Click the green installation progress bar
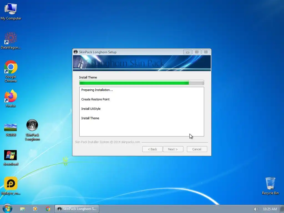Image resolution: width=284 pixels, height=213 pixels. tap(142, 83)
